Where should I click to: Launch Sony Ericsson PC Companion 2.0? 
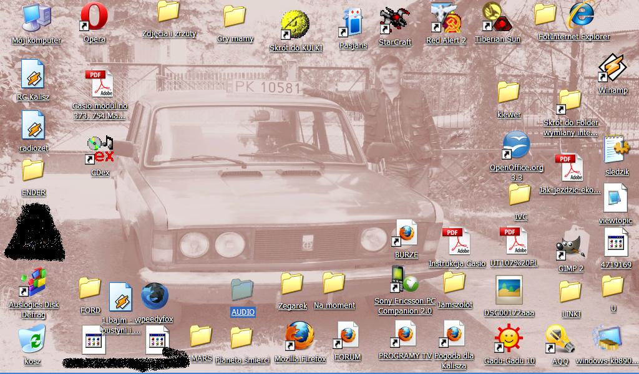point(404,280)
